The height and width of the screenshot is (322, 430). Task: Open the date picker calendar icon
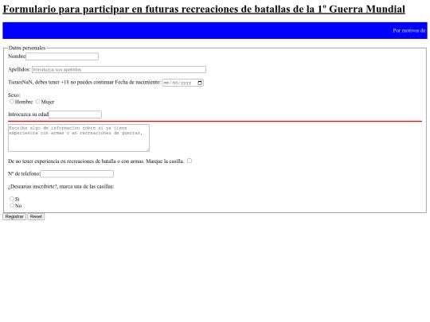click(x=200, y=83)
